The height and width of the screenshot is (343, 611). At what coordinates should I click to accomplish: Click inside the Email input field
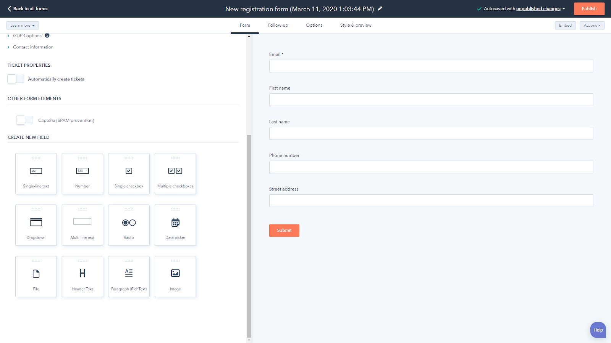pyautogui.click(x=431, y=66)
